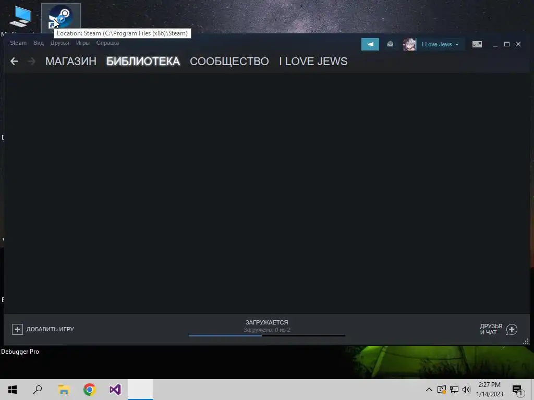Click the profile avatar picture

(409, 44)
